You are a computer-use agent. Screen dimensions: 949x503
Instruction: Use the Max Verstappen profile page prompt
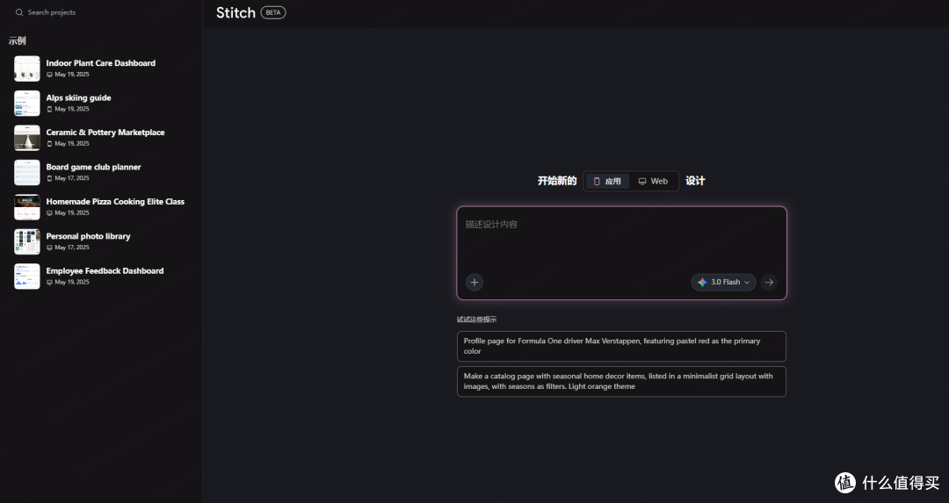coord(621,347)
